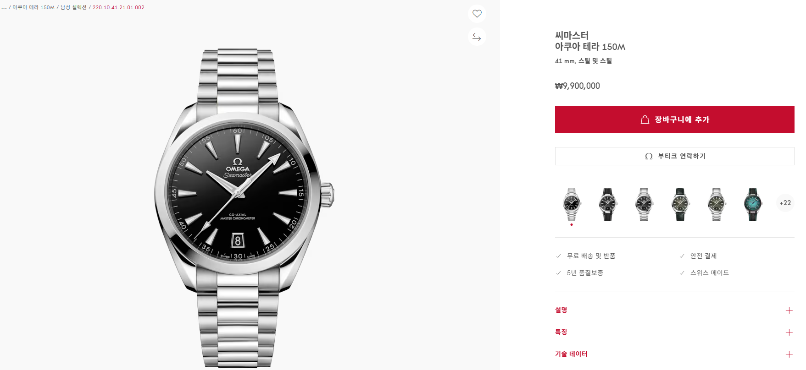The width and height of the screenshot is (806, 370).
Task: Click the Omega symbol icon in the boutique button
Action: 649,156
